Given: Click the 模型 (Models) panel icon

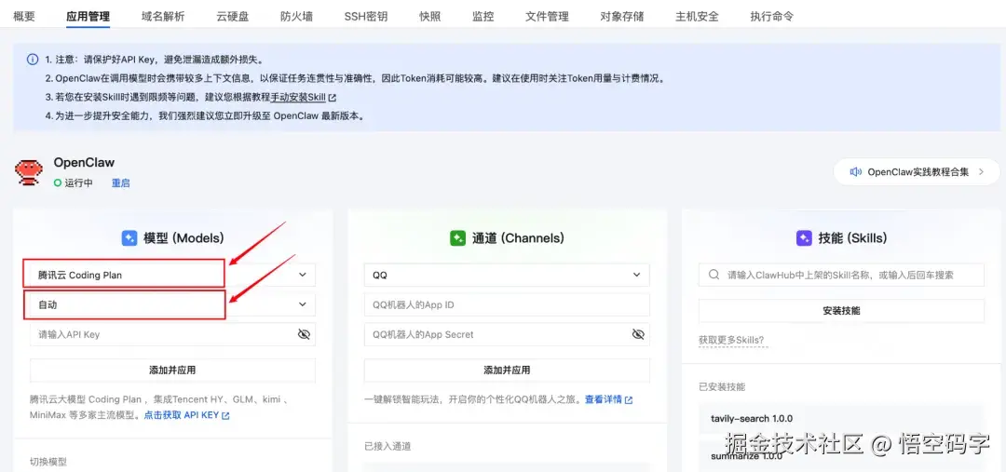Looking at the screenshot, I should click(129, 238).
